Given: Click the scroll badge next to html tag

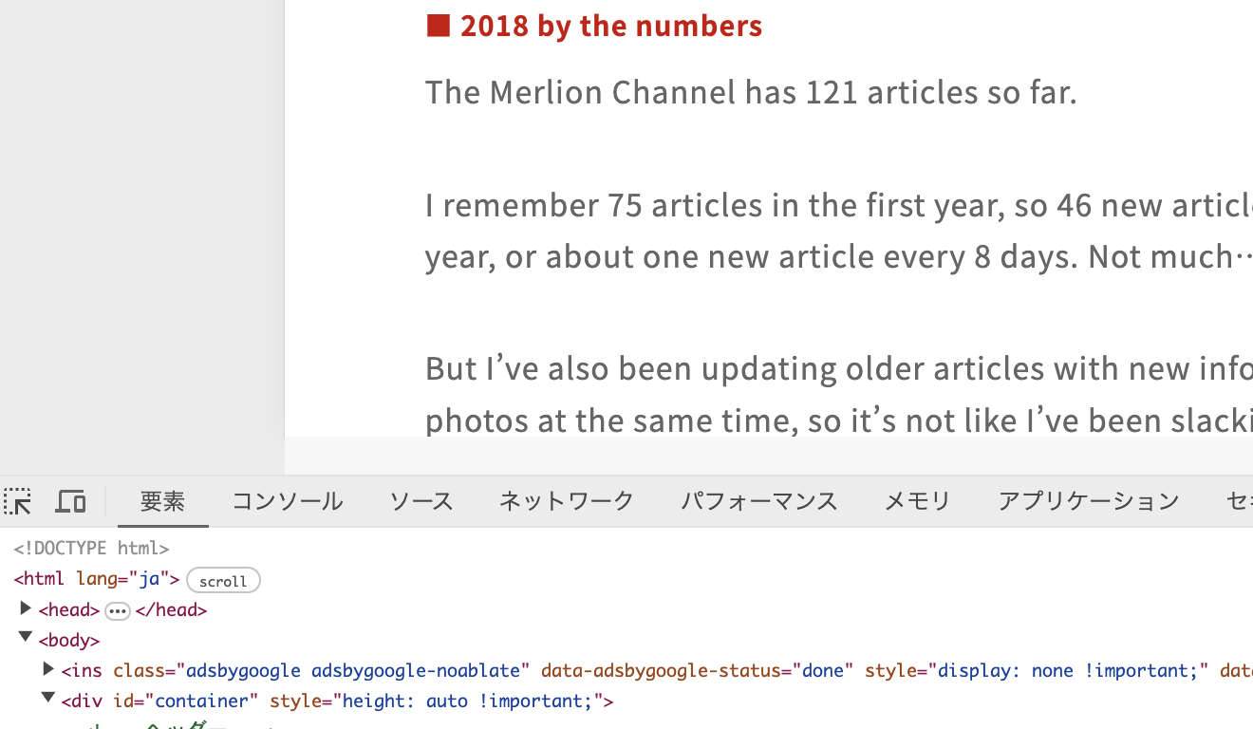Looking at the screenshot, I should (223, 580).
